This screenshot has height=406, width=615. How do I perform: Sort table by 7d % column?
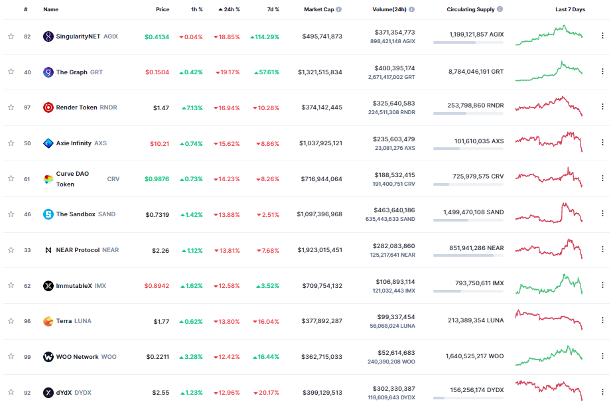tap(273, 9)
